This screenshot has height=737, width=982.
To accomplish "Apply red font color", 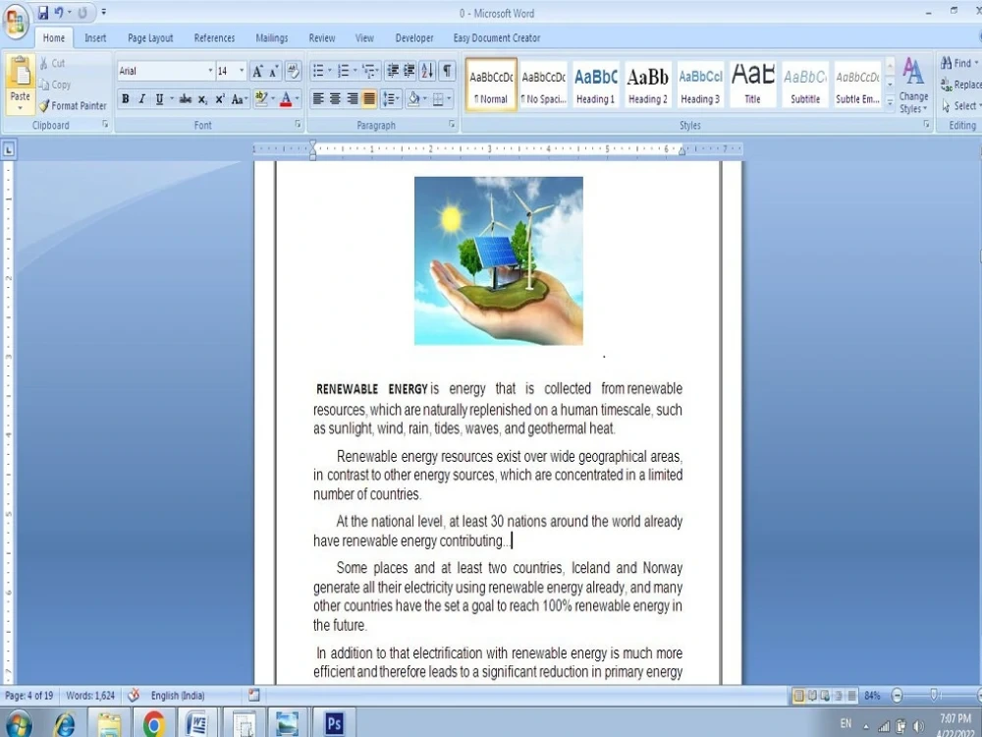I will (286, 99).
